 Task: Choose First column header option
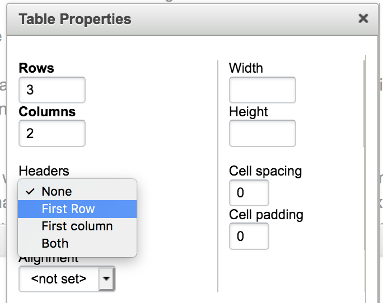(x=77, y=226)
